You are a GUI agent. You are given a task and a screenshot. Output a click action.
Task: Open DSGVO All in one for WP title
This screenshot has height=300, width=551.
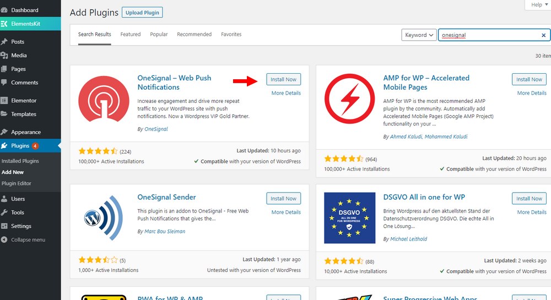tap(424, 197)
